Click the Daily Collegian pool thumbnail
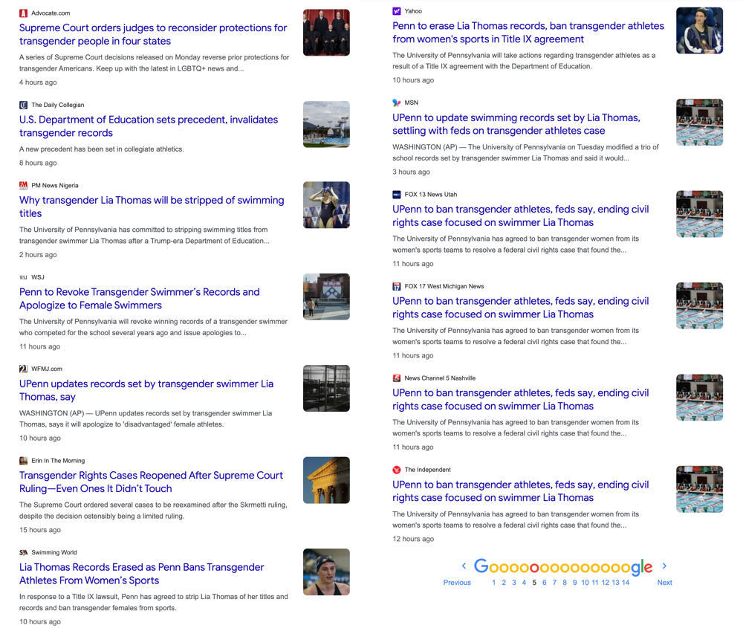The height and width of the screenshot is (628, 743). click(x=326, y=124)
